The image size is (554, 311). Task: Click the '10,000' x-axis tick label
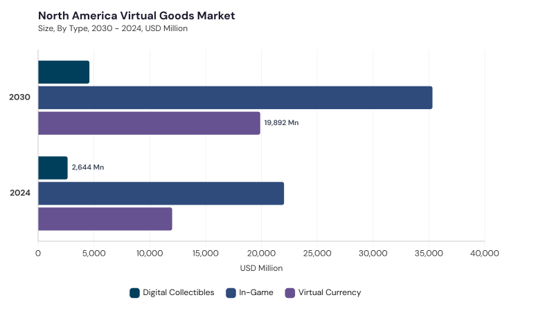150,253
